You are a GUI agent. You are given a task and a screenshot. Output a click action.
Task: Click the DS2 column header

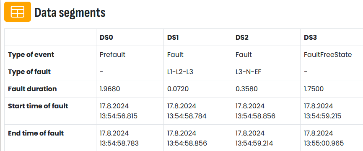(x=242, y=37)
